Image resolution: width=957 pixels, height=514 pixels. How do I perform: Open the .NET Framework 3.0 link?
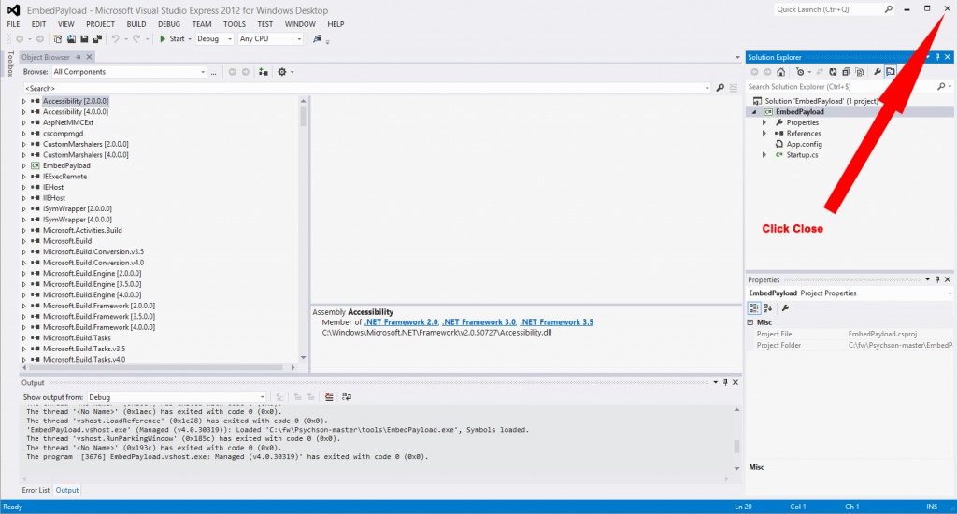479,322
